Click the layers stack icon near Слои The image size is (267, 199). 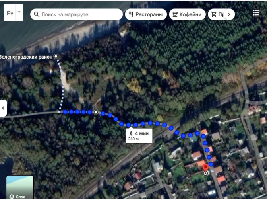(x=12, y=197)
